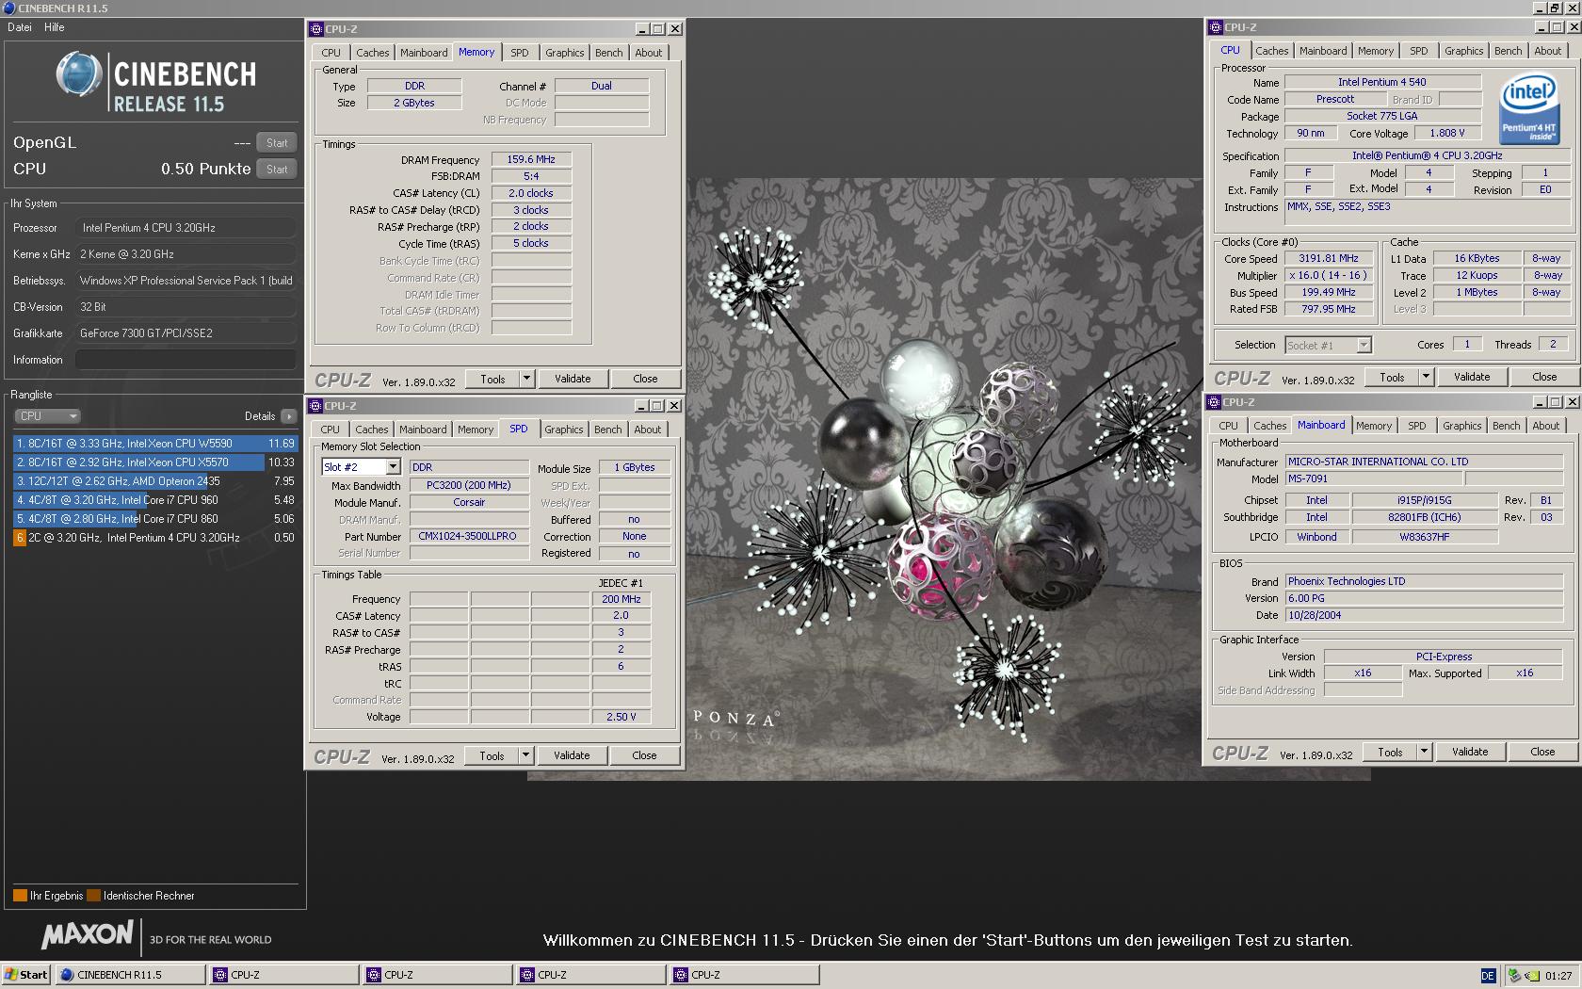
Task: Click Close in the CPU window
Action: [x=1544, y=377]
